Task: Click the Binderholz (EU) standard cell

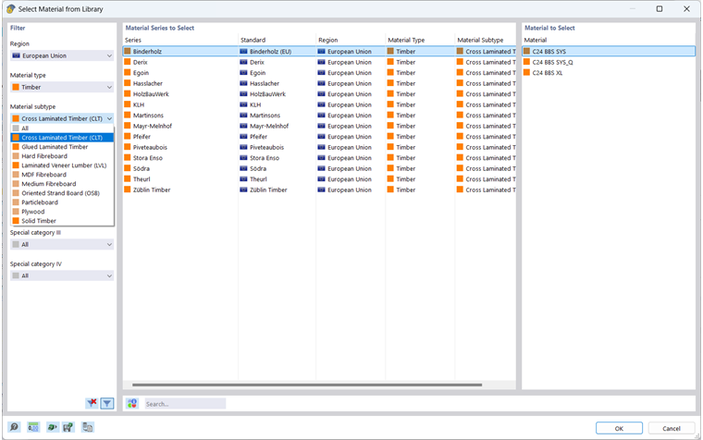Action: pos(277,52)
